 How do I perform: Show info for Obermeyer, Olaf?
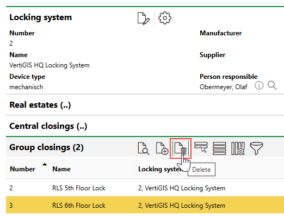pos(259,85)
